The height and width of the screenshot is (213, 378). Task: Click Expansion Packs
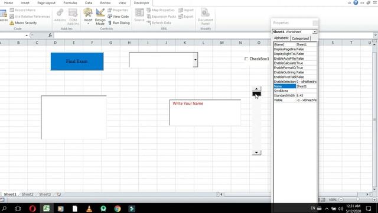click(x=161, y=17)
